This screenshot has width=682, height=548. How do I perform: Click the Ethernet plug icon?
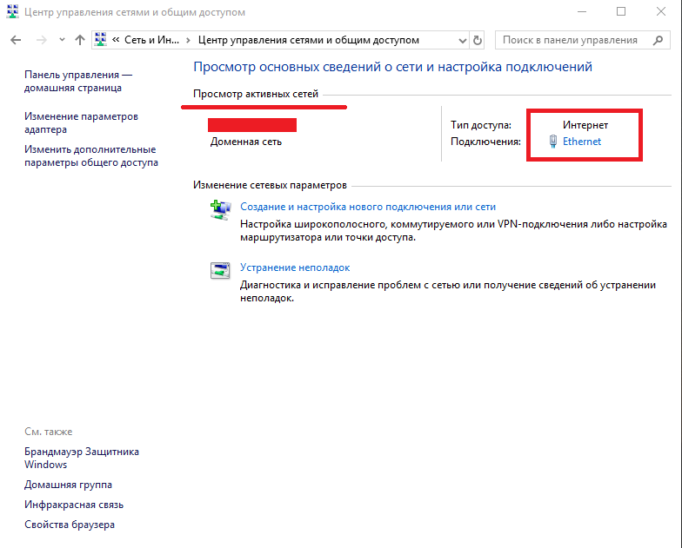tap(553, 142)
